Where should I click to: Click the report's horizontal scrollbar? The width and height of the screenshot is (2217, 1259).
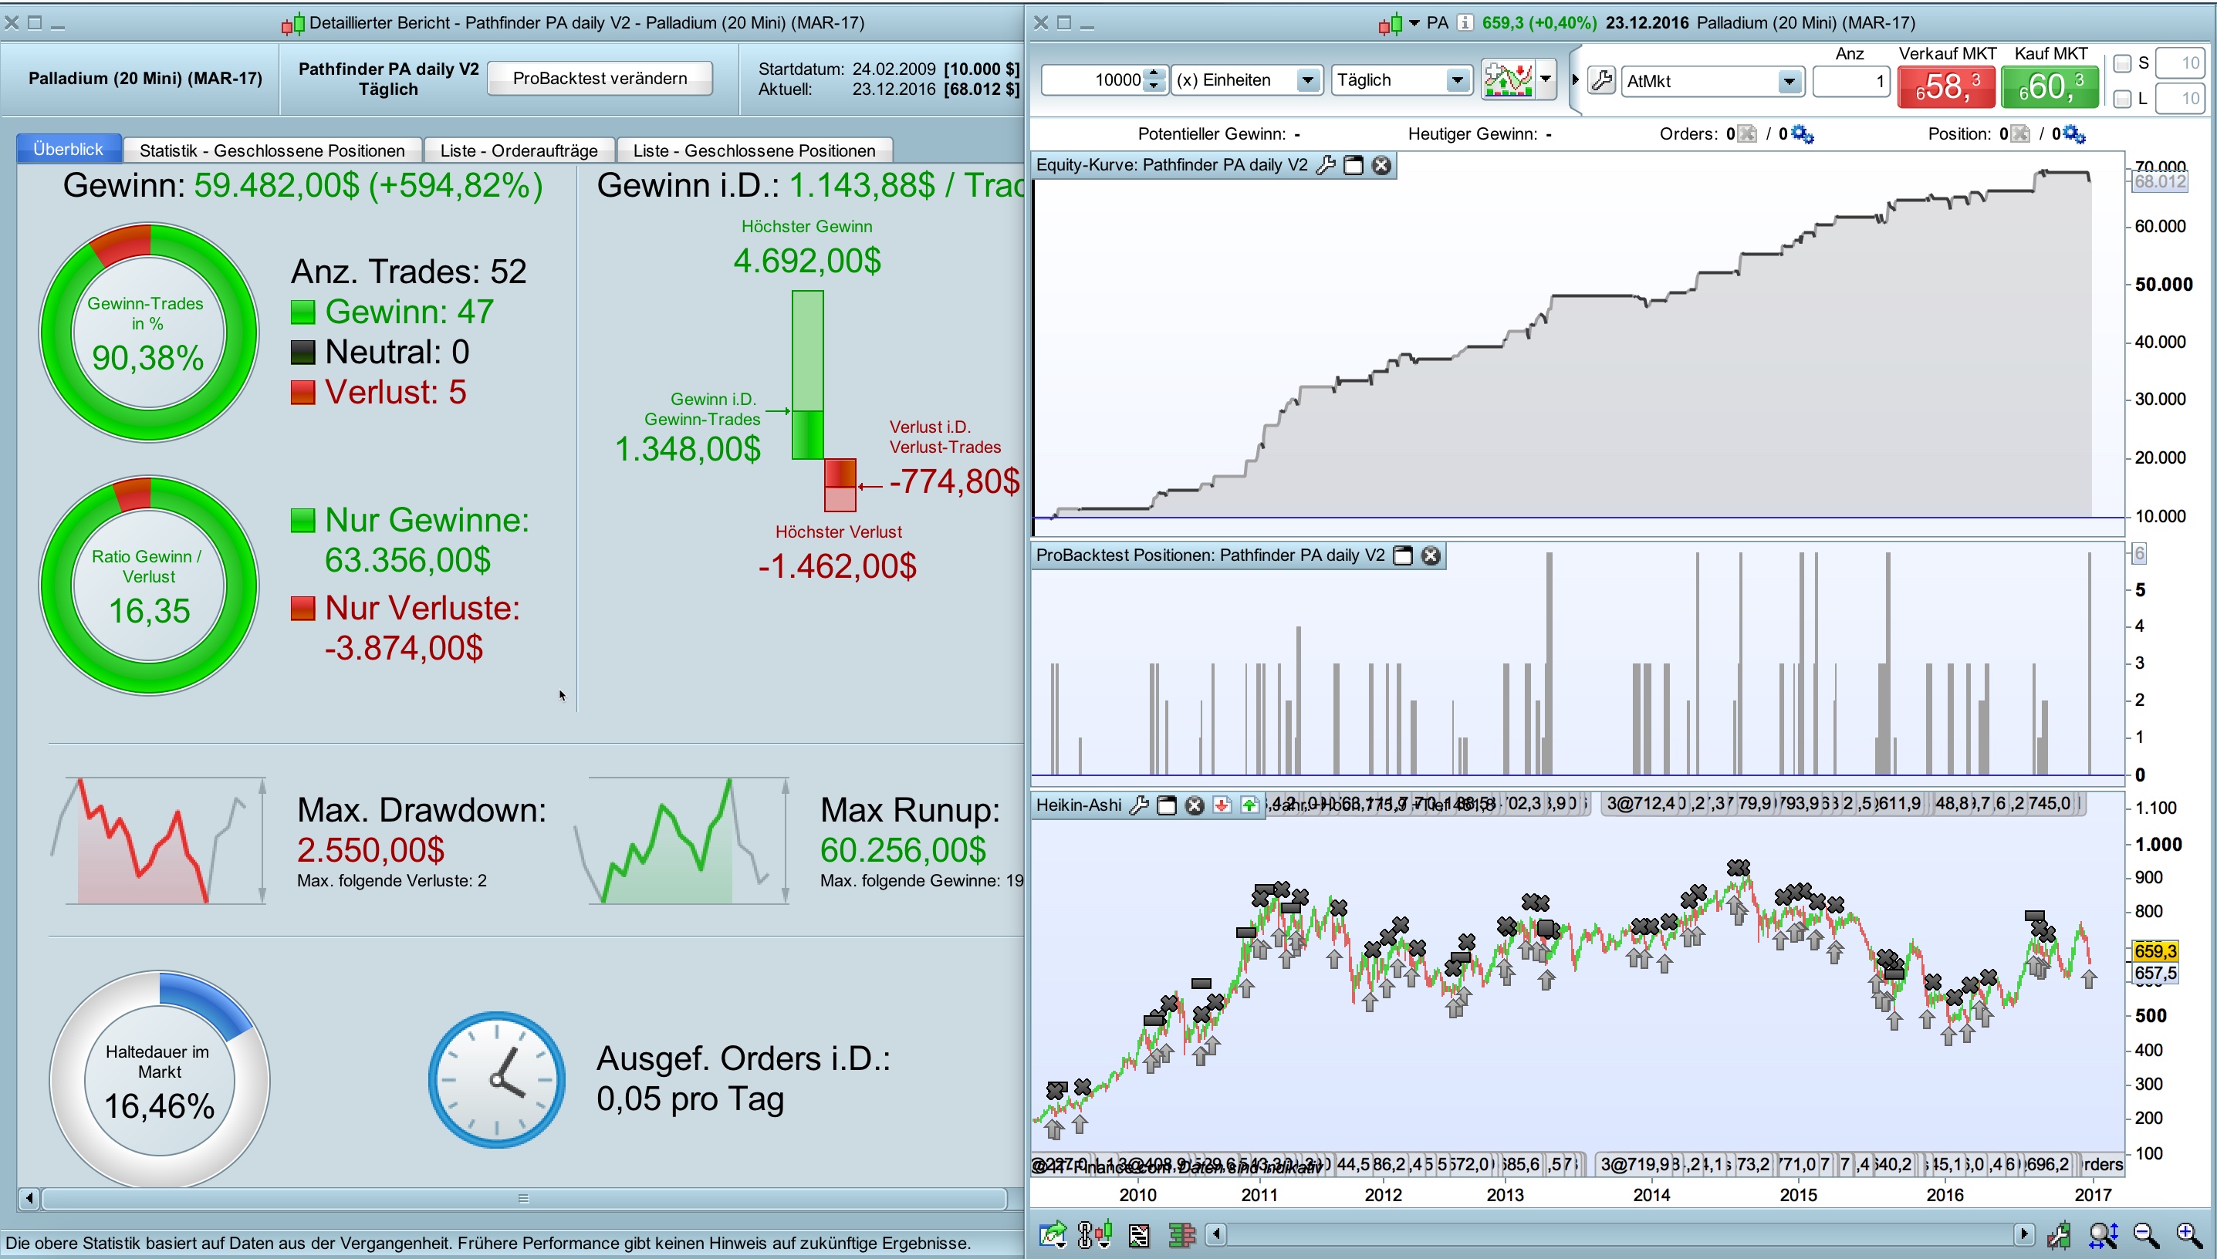[523, 1199]
